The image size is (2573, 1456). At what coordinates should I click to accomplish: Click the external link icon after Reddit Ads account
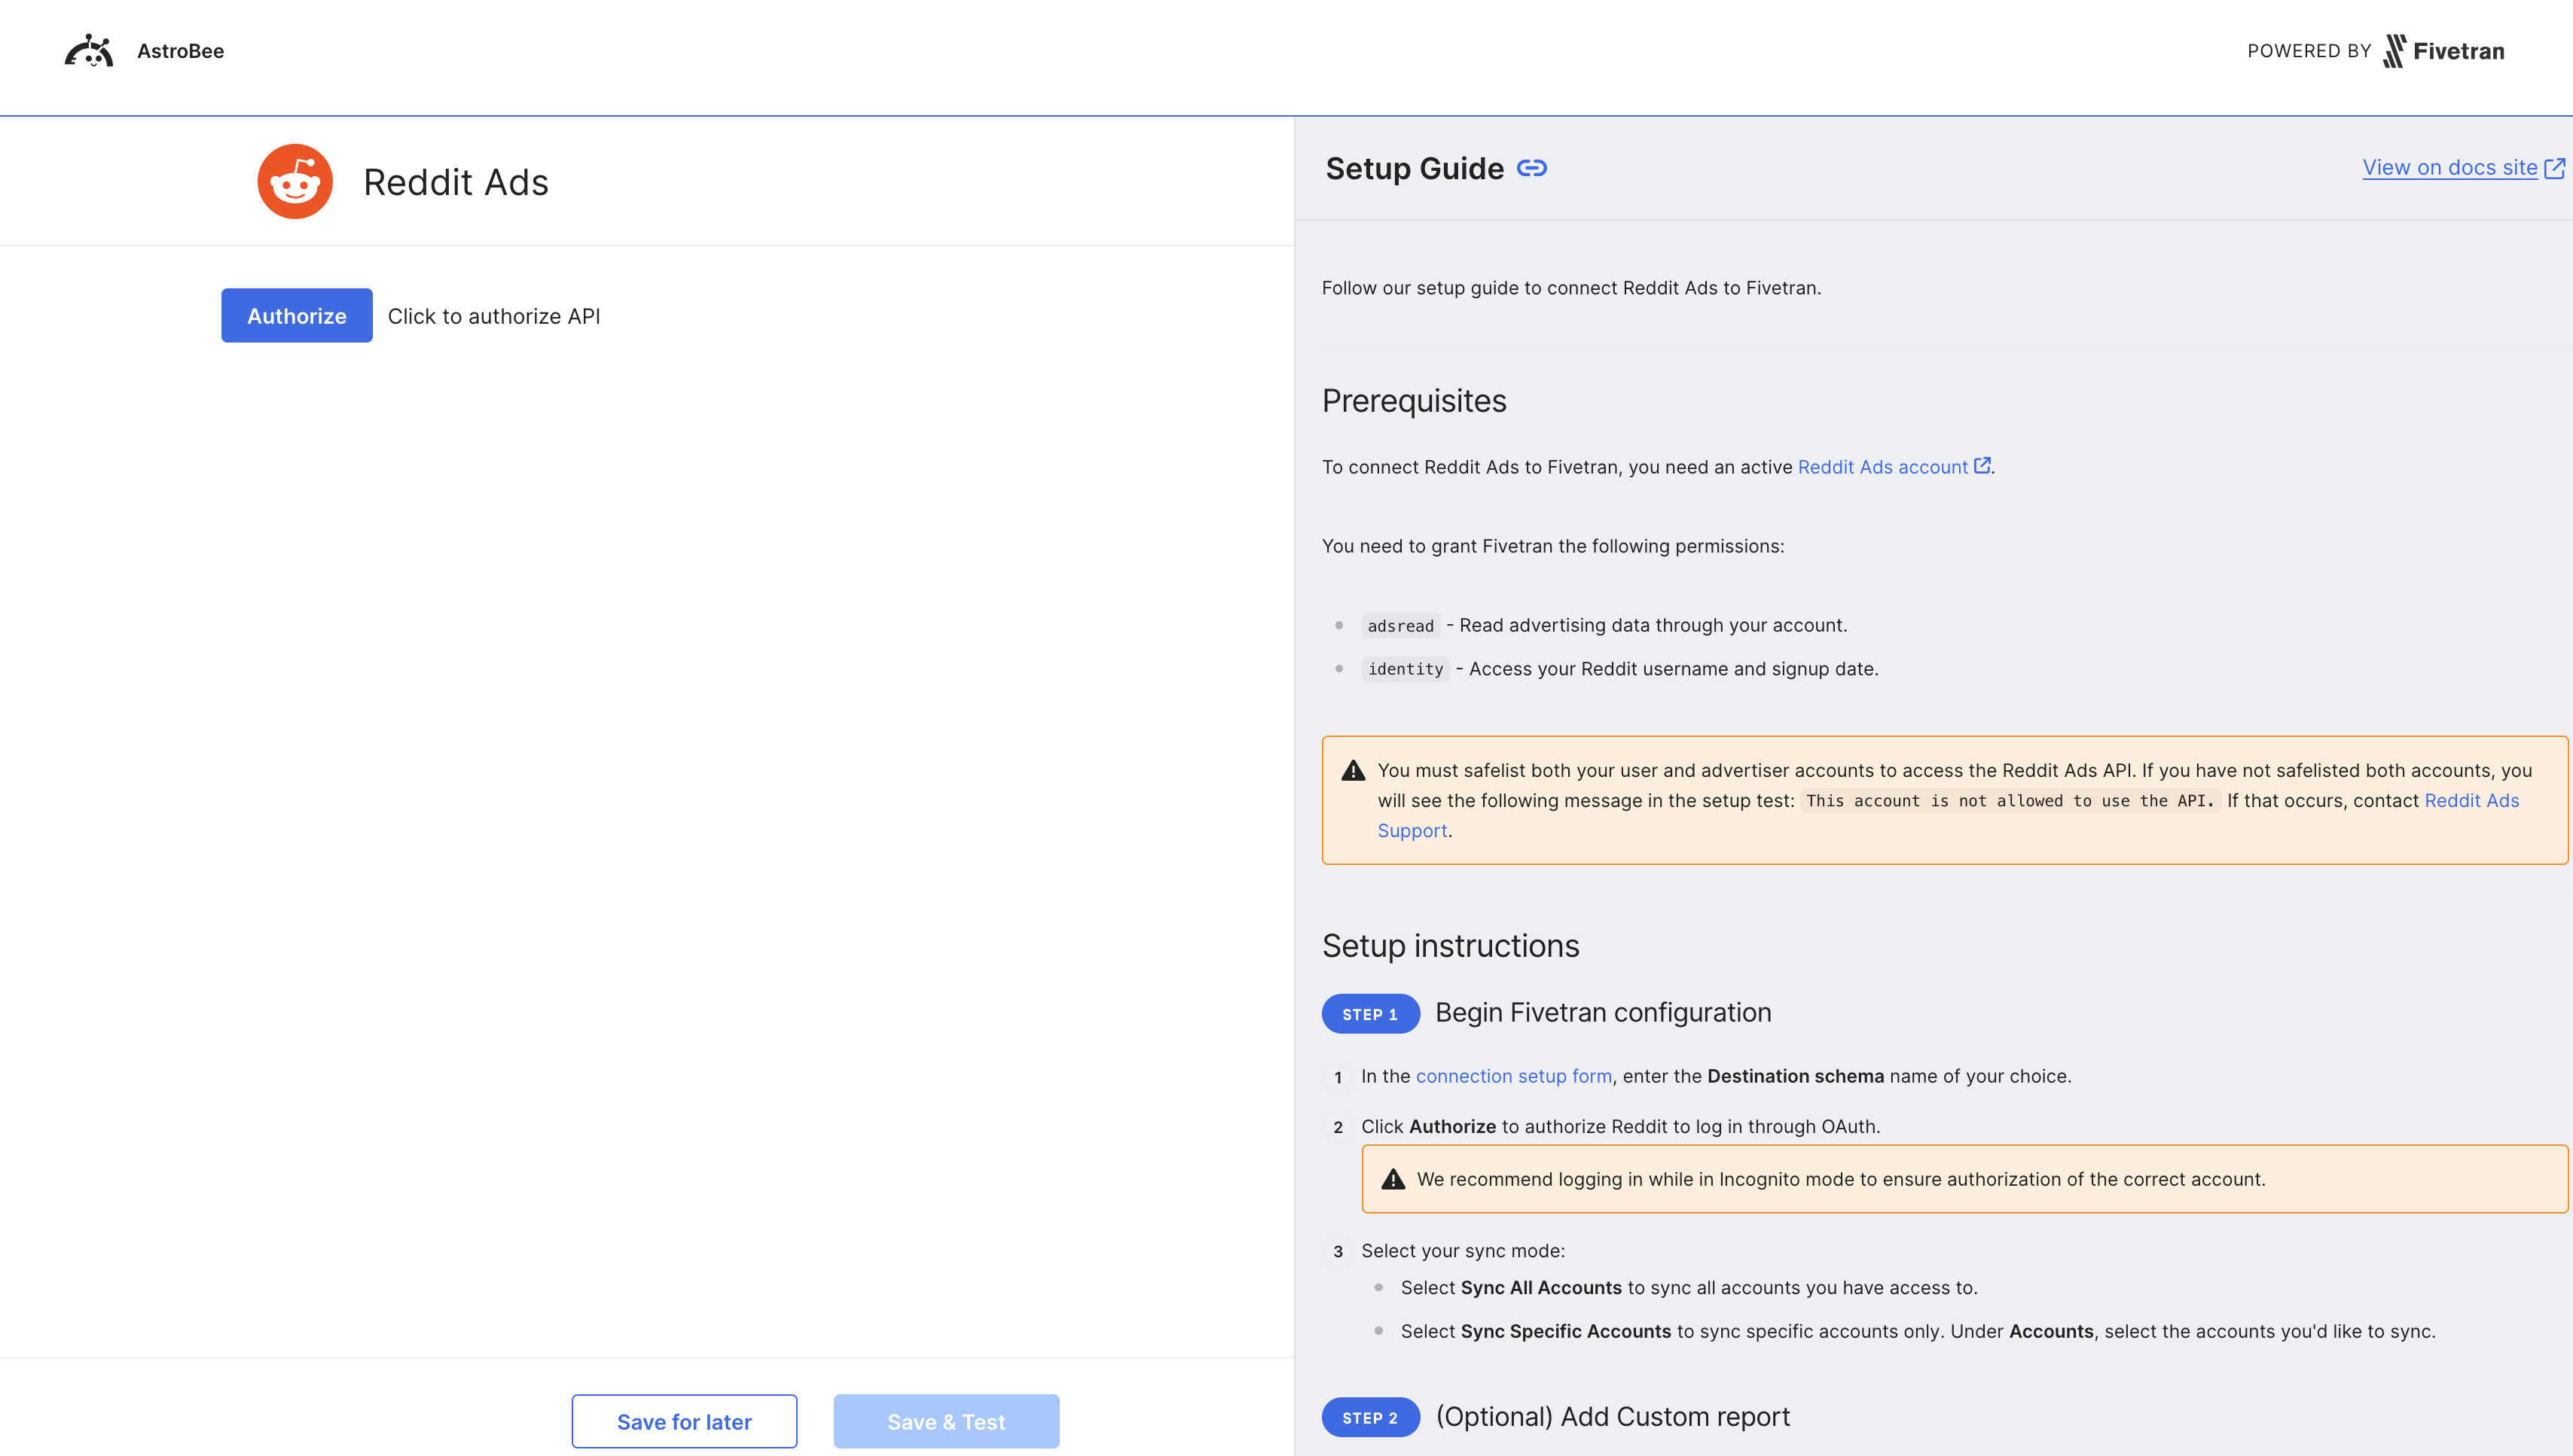pos(1982,466)
